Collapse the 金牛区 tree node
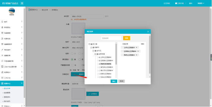 [93, 51]
